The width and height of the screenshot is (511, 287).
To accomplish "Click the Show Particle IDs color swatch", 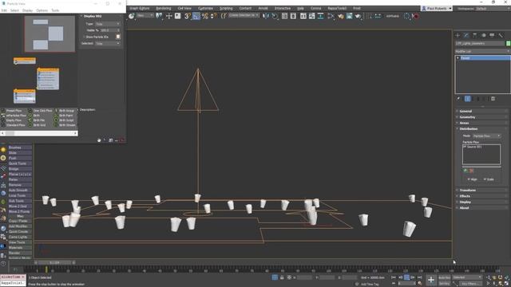I will point(118,37).
